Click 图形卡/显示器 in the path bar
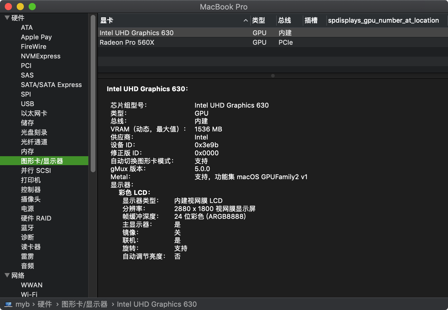The width and height of the screenshot is (448, 310). click(x=84, y=304)
